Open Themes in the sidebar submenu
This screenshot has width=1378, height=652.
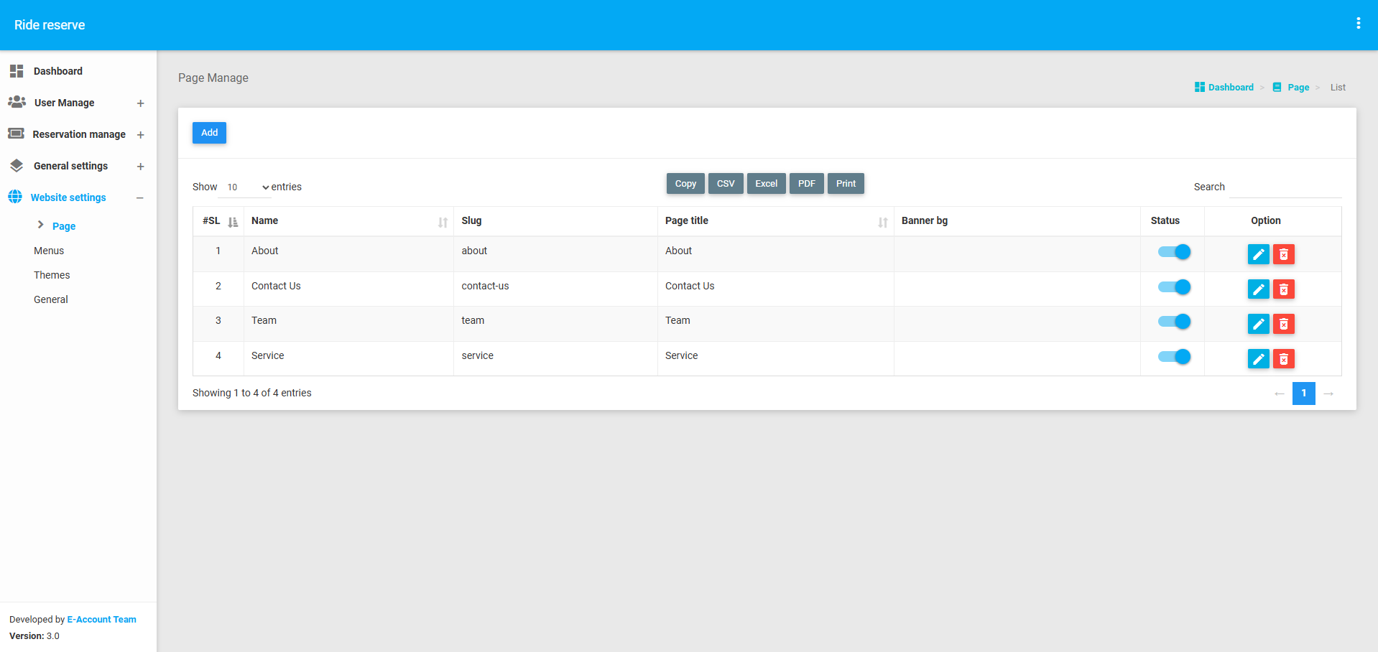(x=52, y=275)
